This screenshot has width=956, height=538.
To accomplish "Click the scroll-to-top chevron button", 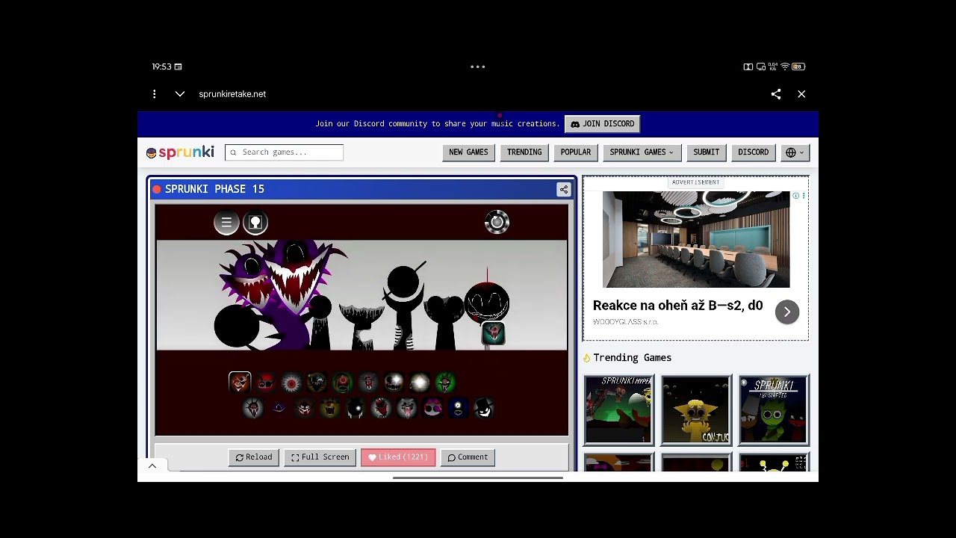I will tap(152, 466).
